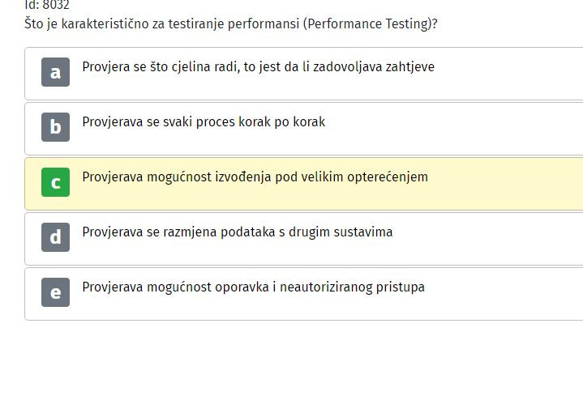Select the gray letter 'd' answer badge
Viewport: 583px width, 400px height.
(x=55, y=237)
